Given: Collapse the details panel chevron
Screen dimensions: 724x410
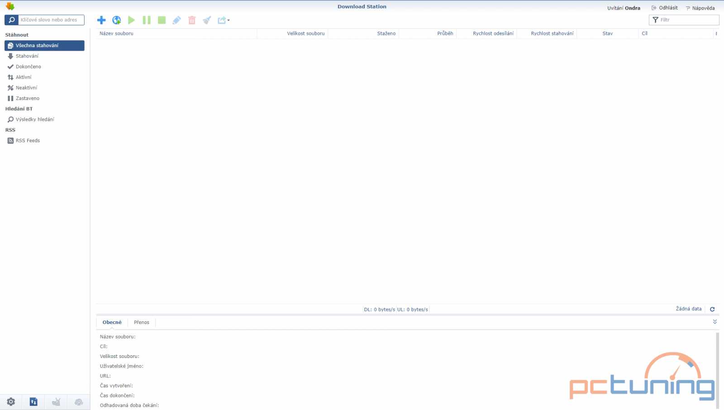Looking at the screenshot, I should click(715, 322).
